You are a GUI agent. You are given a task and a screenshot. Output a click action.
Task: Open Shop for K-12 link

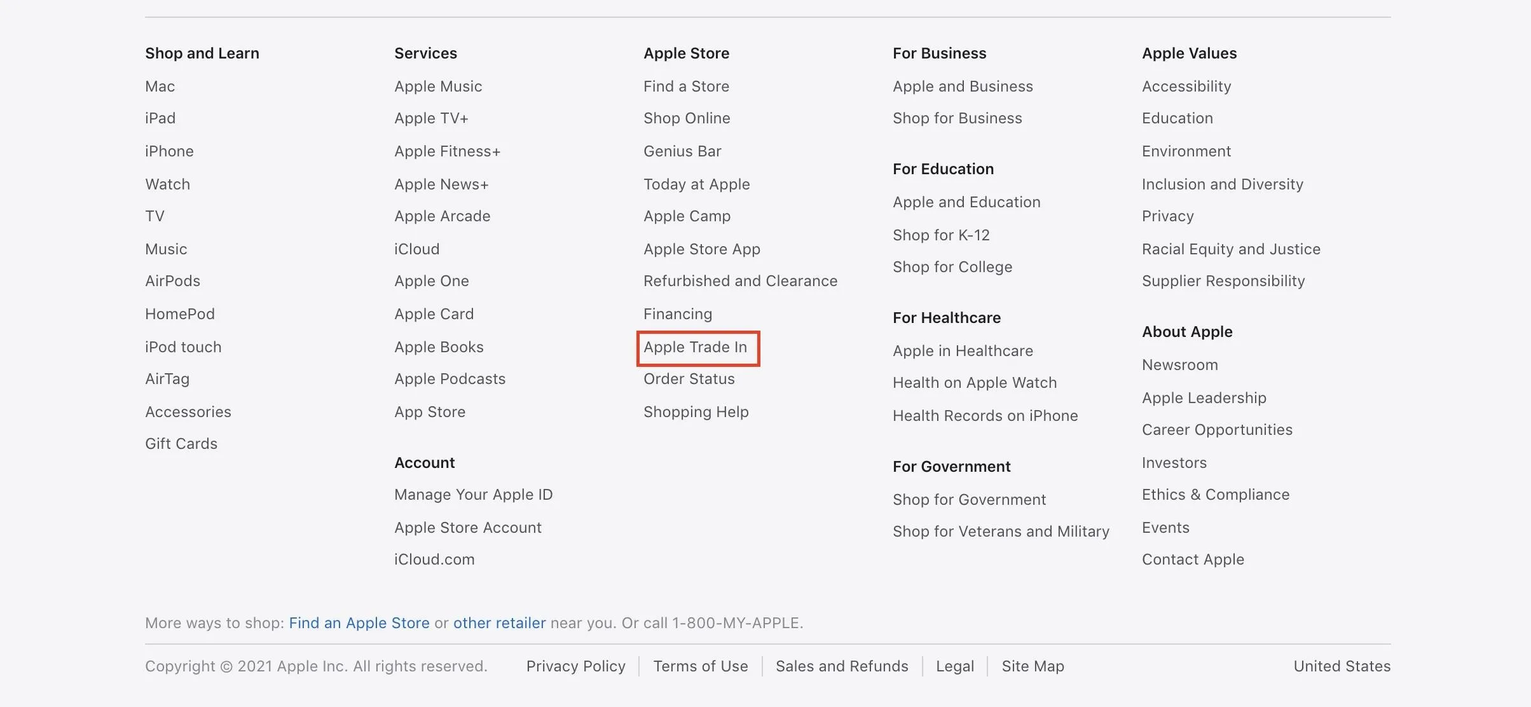click(x=941, y=235)
